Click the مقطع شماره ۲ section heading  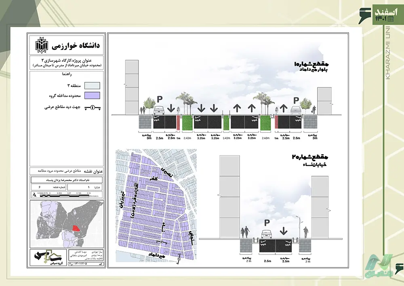click(x=310, y=157)
